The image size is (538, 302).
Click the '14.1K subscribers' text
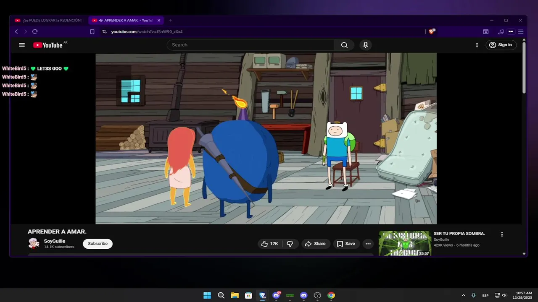(x=59, y=247)
